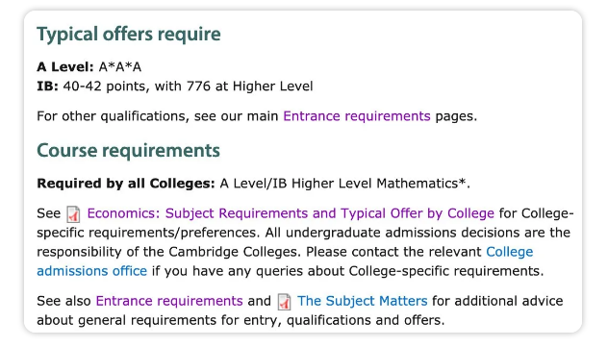Click the bold A Level label

pyautogui.click(x=65, y=67)
